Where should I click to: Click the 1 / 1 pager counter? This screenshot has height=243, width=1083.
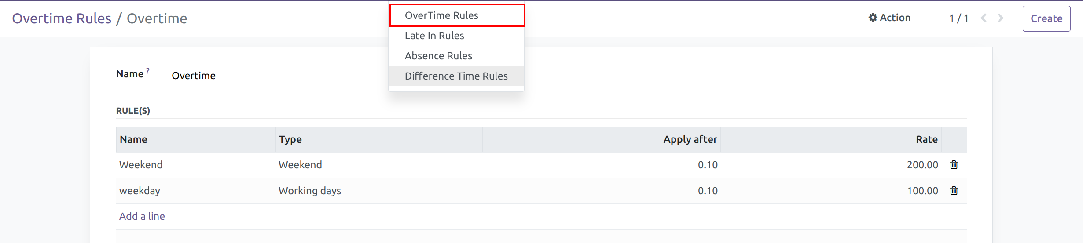pos(958,18)
